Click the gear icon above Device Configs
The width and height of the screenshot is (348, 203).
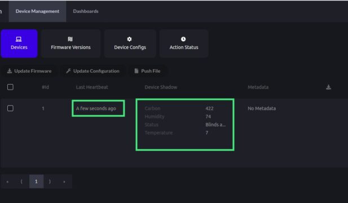pos(129,39)
